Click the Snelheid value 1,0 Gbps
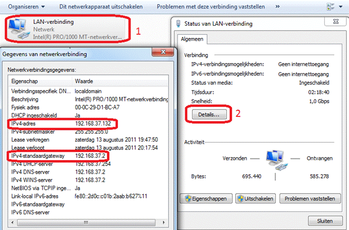The height and width of the screenshot is (230, 349). click(319, 102)
